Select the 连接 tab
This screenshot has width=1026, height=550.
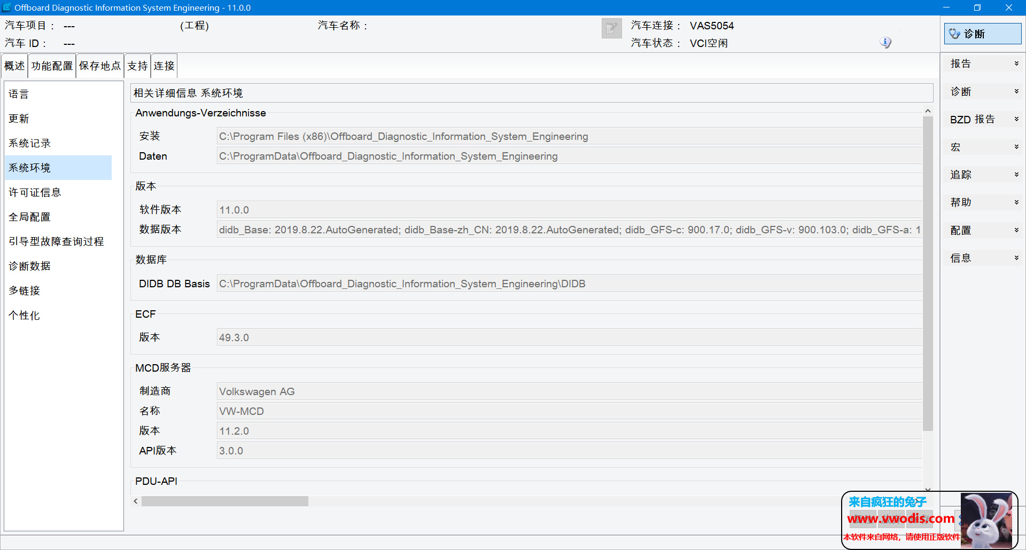click(x=164, y=66)
